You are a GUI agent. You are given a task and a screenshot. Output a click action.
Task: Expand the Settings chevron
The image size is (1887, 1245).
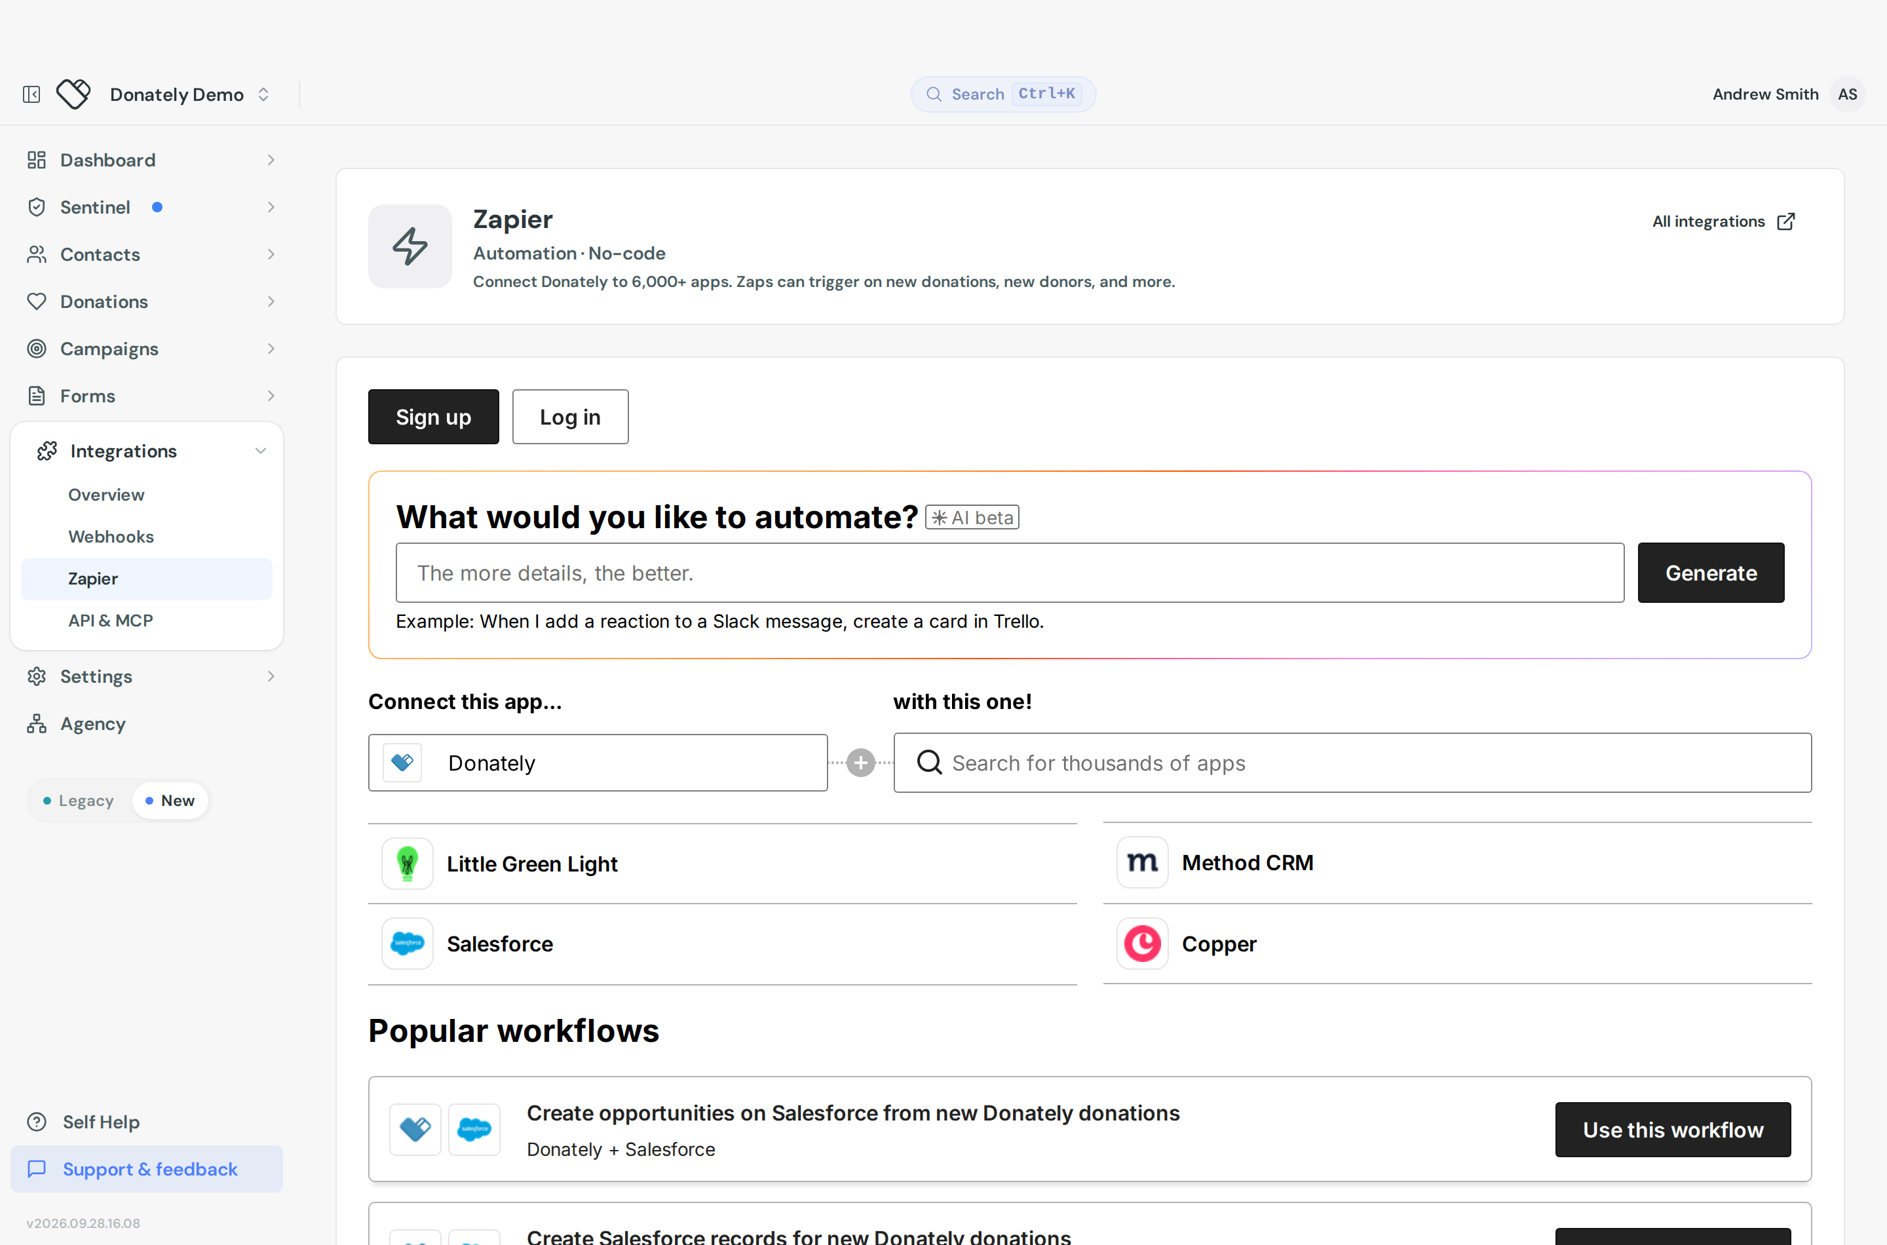pos(271,676)
